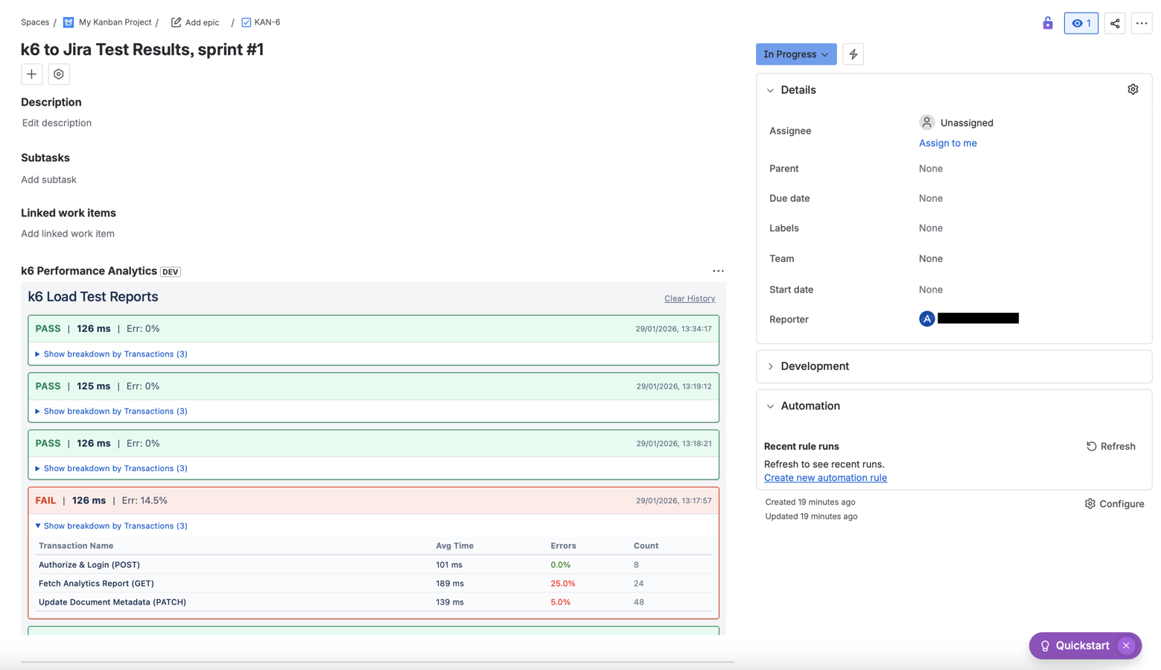Click the circular apps icon beside plus
Screen dimensions: 1161x670
59,74
